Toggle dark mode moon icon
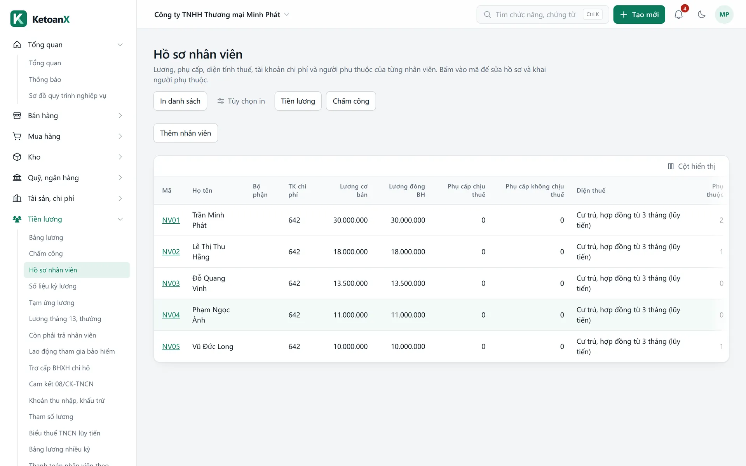The width and height of the screenshot is (746, 466). pos(701,14)
